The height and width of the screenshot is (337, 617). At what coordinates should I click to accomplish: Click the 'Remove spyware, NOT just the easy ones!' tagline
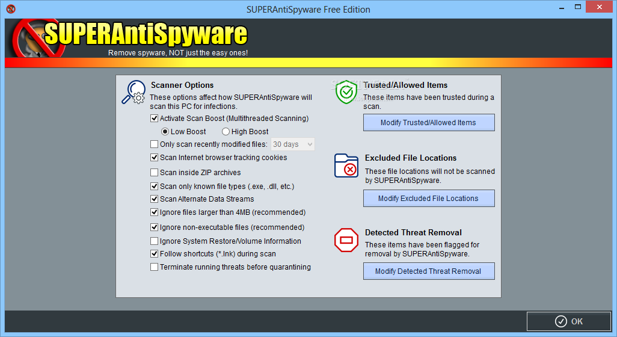(178, 53)
